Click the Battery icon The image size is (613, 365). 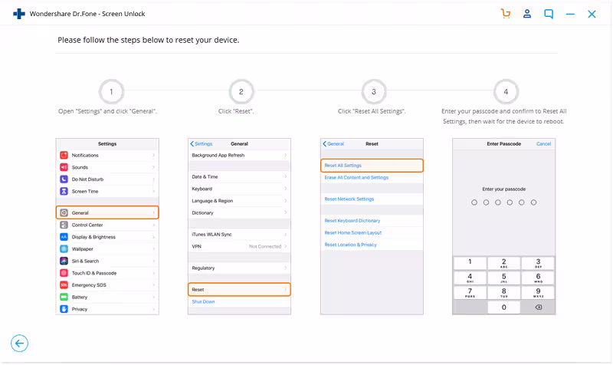pos(64,297)
